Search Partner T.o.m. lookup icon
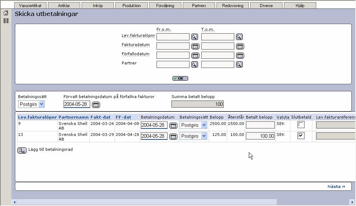The width and height of the screenshot is (356, 206). point(239,64)
